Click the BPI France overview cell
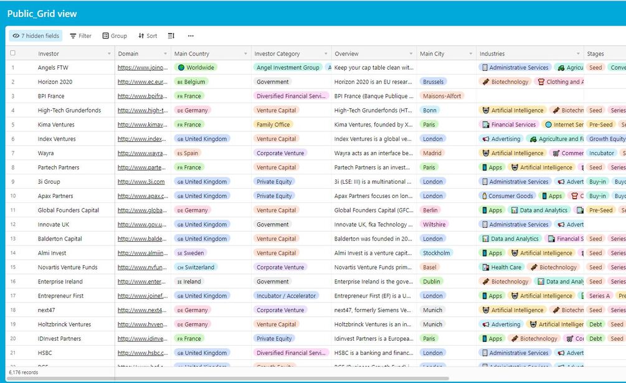Screen dimensions: 626x383 click(x=374, y=96)
